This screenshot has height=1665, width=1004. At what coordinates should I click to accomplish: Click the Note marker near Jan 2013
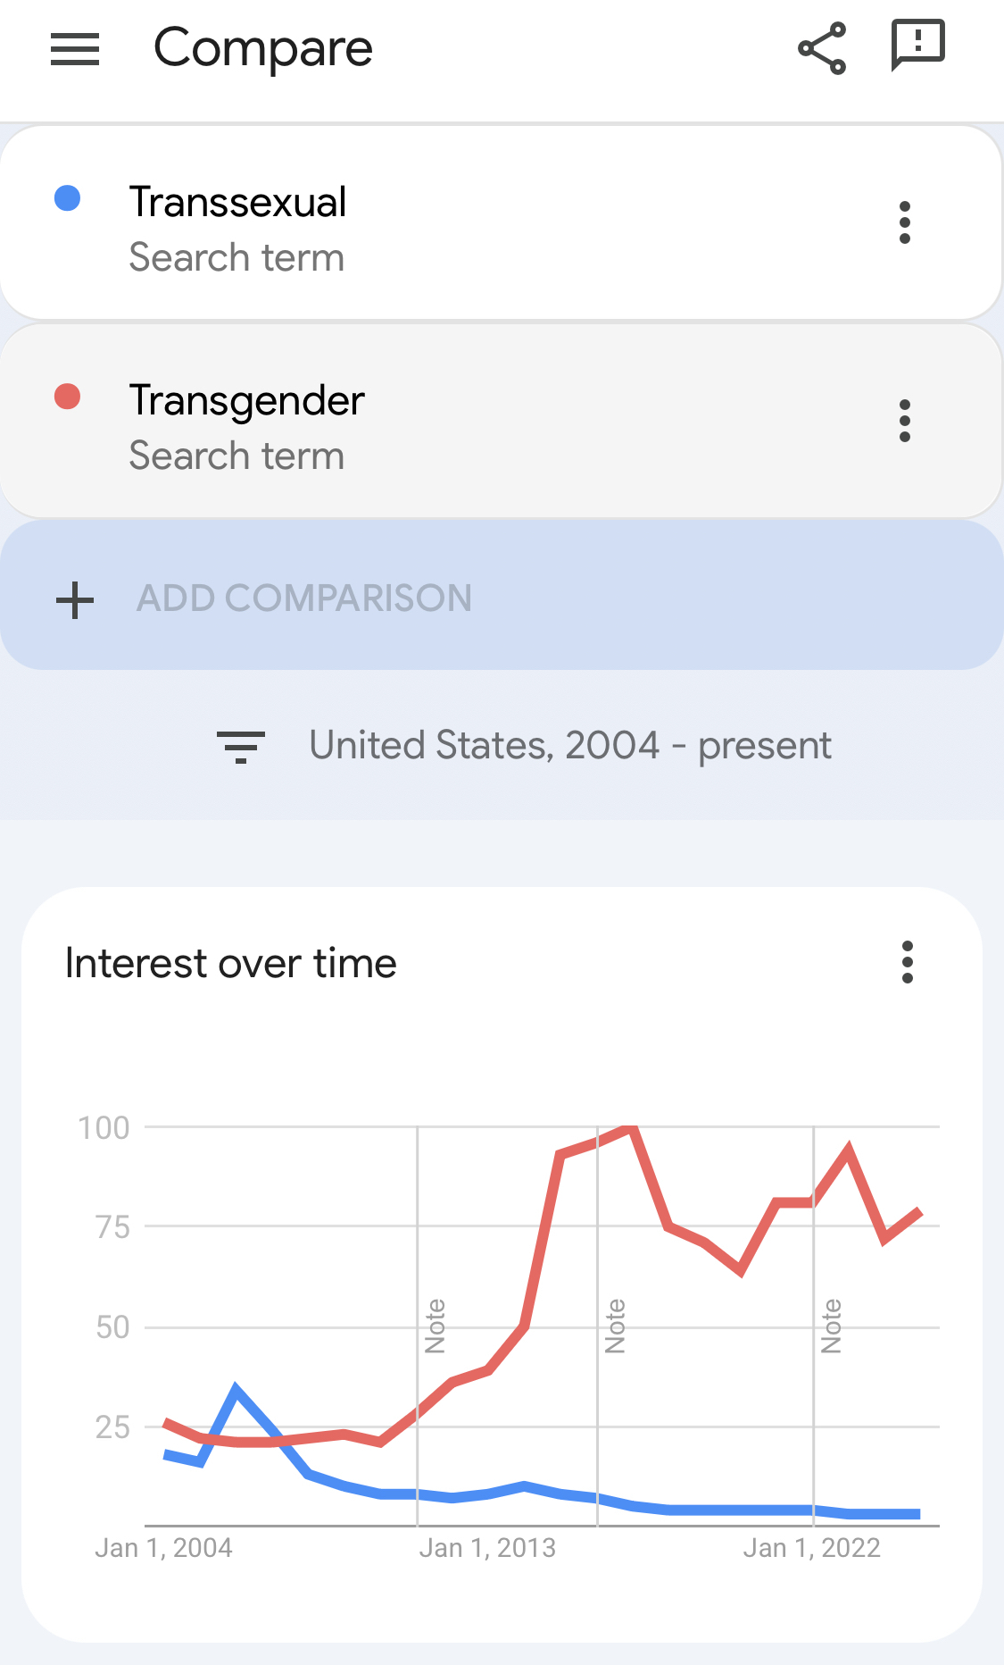pyautogui.click(x=435, y=1326)
